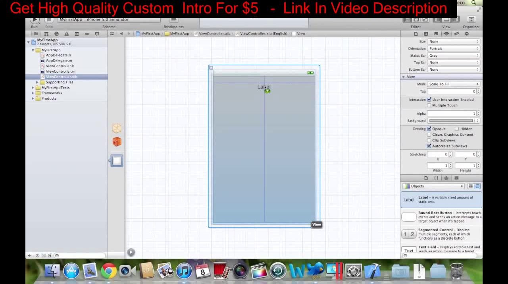
Task: Select the View object in the dock
Action: [x=117, y=160]
